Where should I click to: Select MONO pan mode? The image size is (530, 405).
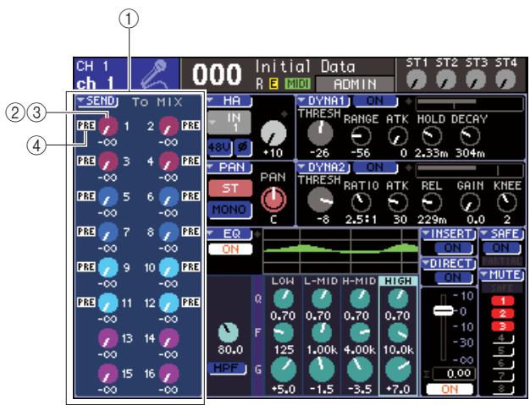pos(229,210)
